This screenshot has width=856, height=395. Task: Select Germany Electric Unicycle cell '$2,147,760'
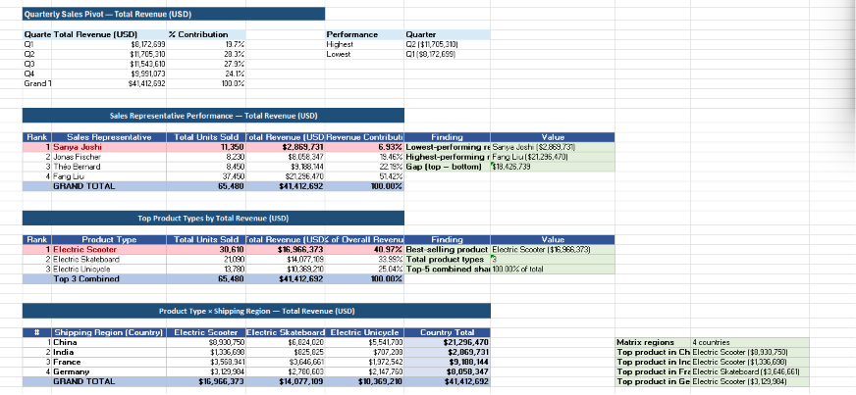(x=364, y=372)
